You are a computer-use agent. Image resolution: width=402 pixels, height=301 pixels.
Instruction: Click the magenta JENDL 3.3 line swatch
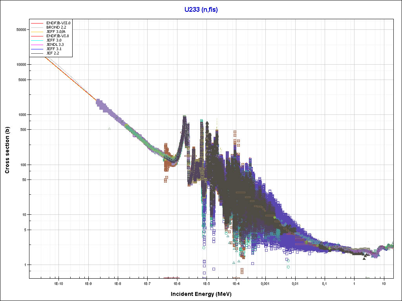pyautogui.click(x=38, y=44)
